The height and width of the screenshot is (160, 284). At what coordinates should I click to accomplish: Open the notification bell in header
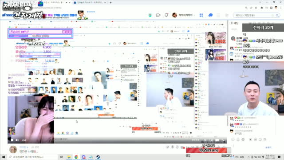[x=166, y=15]
